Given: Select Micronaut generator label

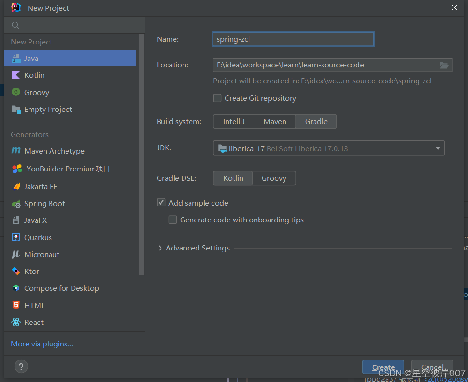Looking at the screenshot, I should click(x=42, y=255).
